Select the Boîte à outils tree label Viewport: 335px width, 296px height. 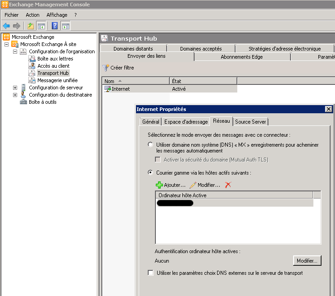(43, 102)
